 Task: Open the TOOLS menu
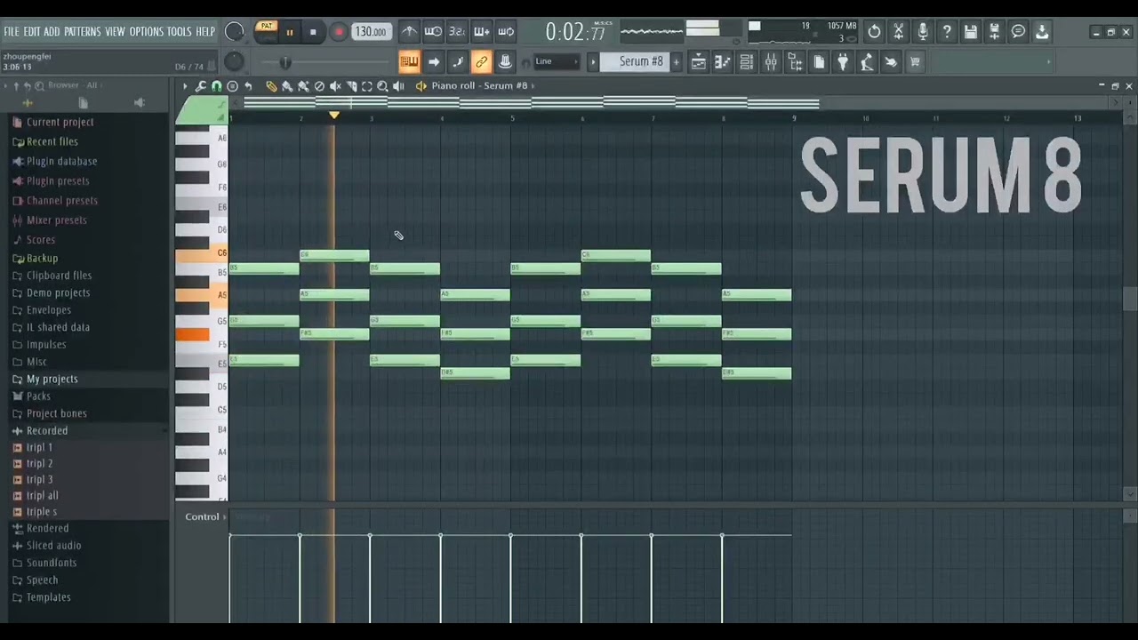(179, 32)
